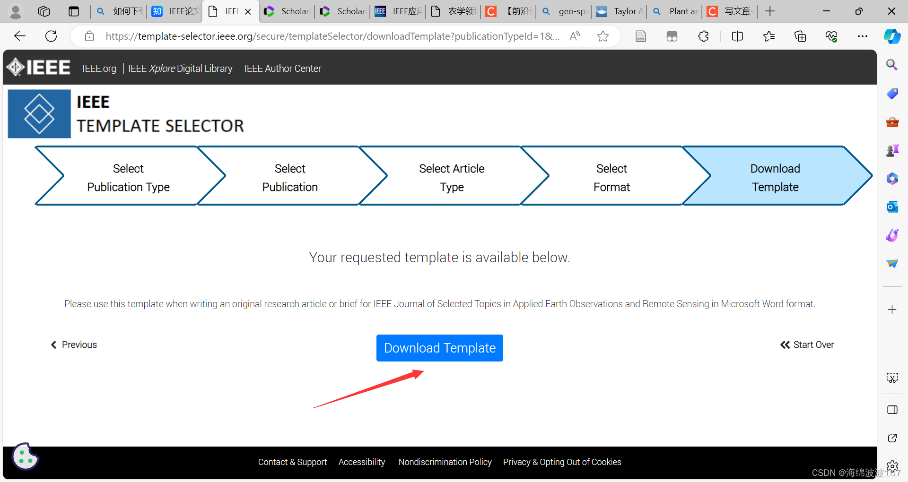Click the address bar URL field
The image size is (908, 482).
[x=332, y=36]
